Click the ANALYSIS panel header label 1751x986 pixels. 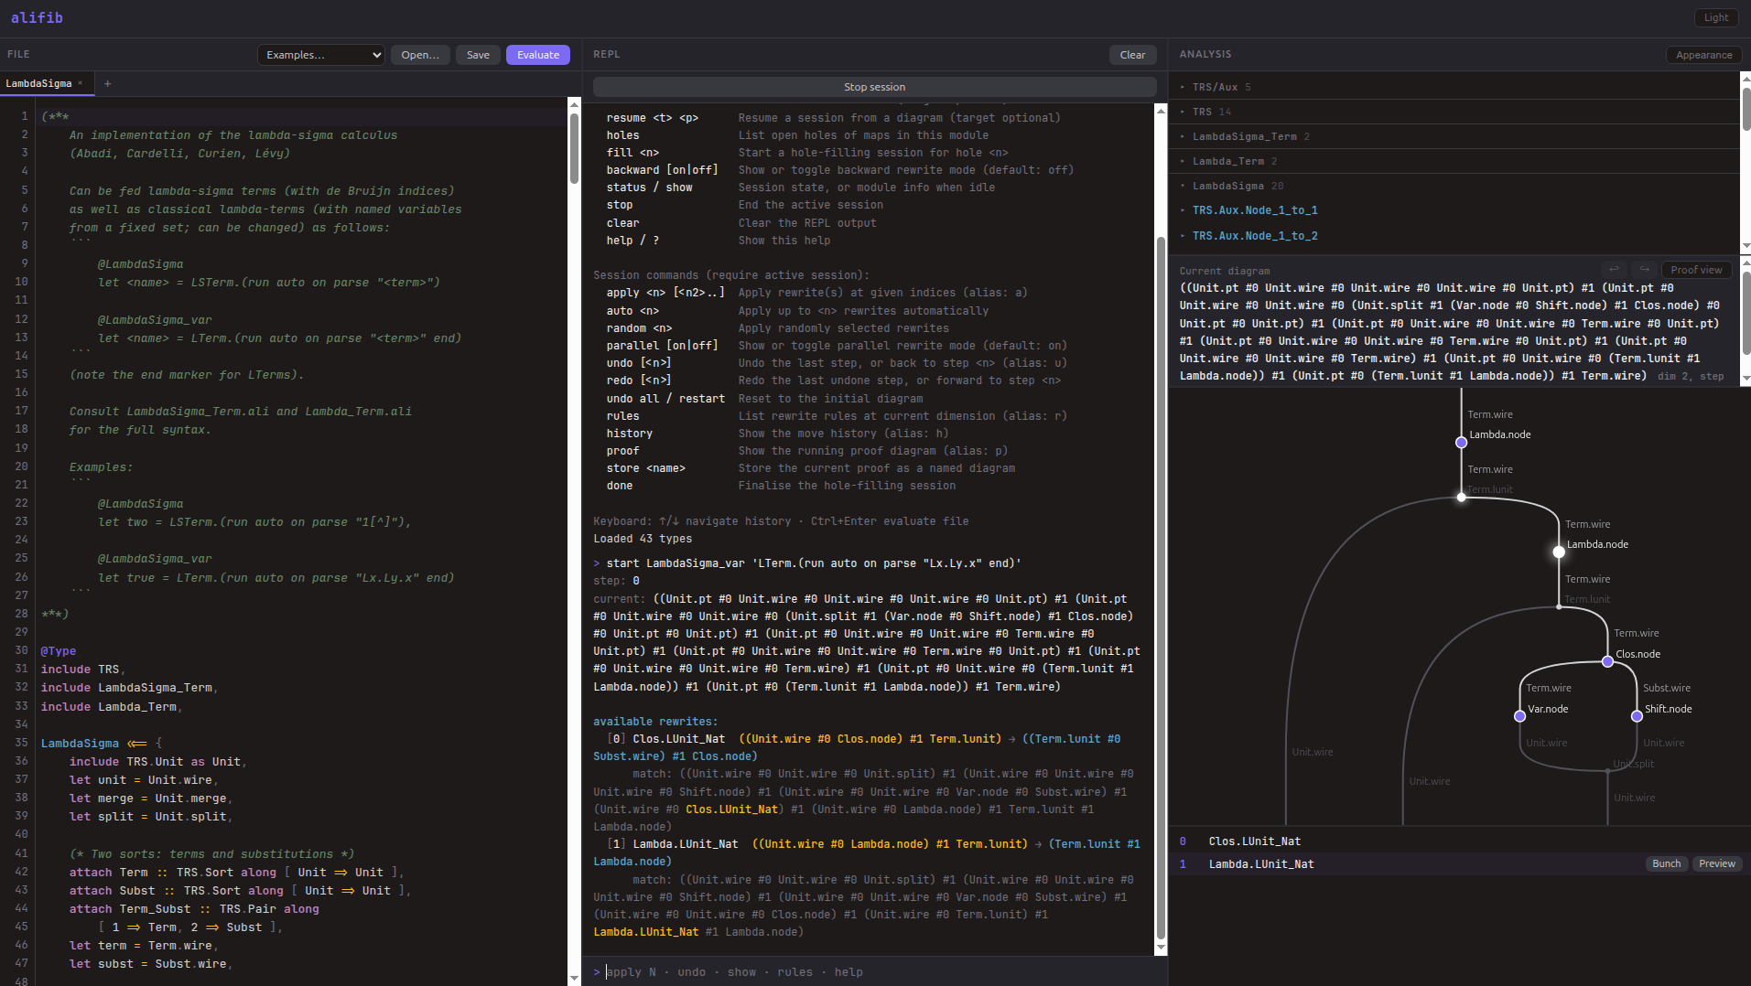[x=1205, y=55]
